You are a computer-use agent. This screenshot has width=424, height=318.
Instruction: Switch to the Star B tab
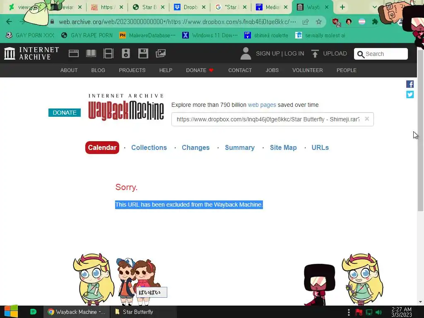point(149,7)
